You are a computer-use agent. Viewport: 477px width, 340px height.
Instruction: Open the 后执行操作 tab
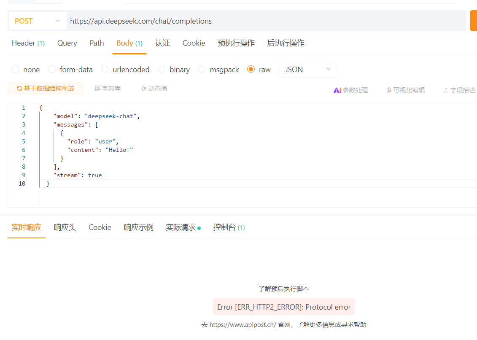(x=286, y=43)
